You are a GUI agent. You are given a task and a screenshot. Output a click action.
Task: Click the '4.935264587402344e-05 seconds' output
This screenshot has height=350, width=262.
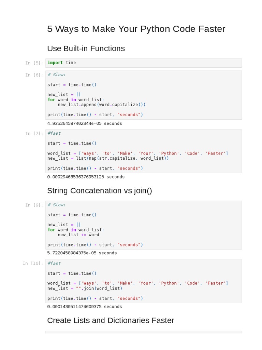pos(85,123)
